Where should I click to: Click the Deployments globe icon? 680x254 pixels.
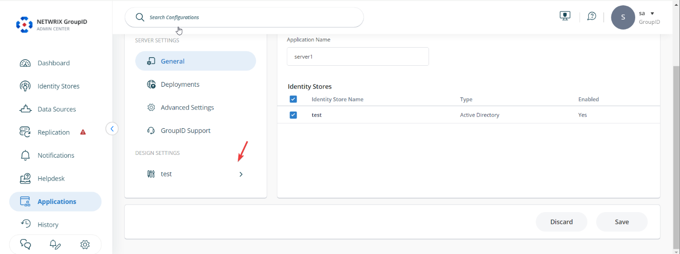click(x=151, y=84)
